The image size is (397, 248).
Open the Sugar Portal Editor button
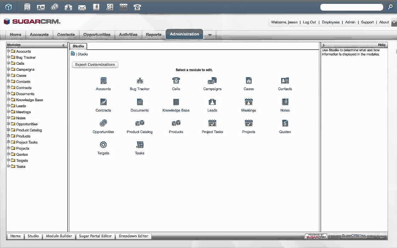[95, 236]
